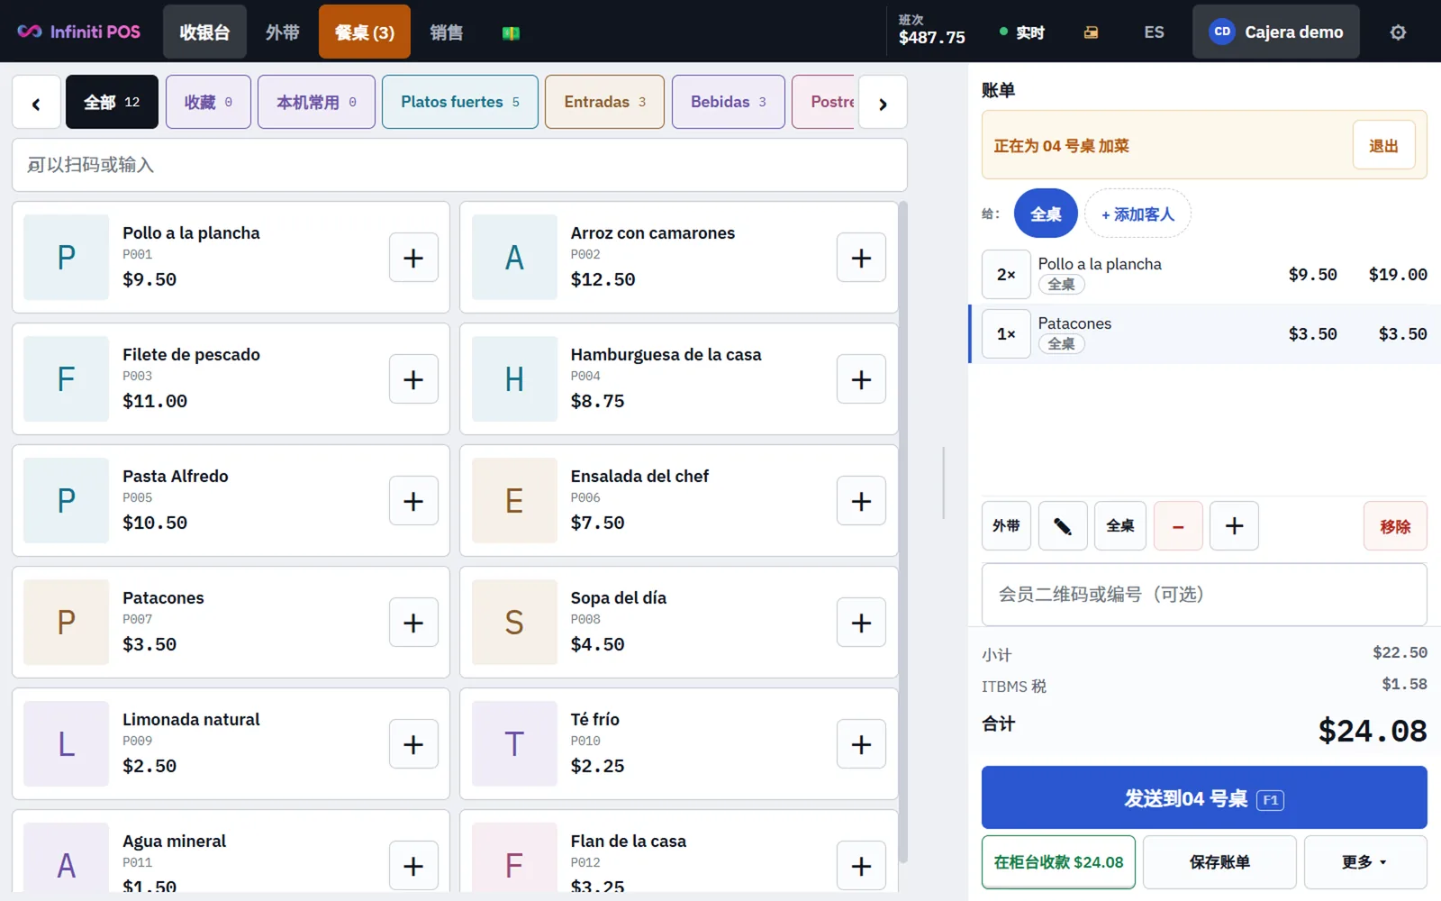Click the pencil edit icon in bill actions
1441x901 pixels.
coord(1063,526)
